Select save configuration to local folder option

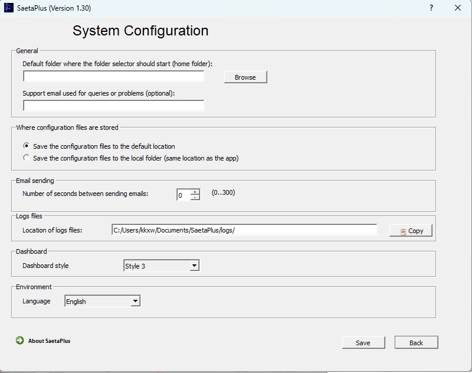point(26,158)
